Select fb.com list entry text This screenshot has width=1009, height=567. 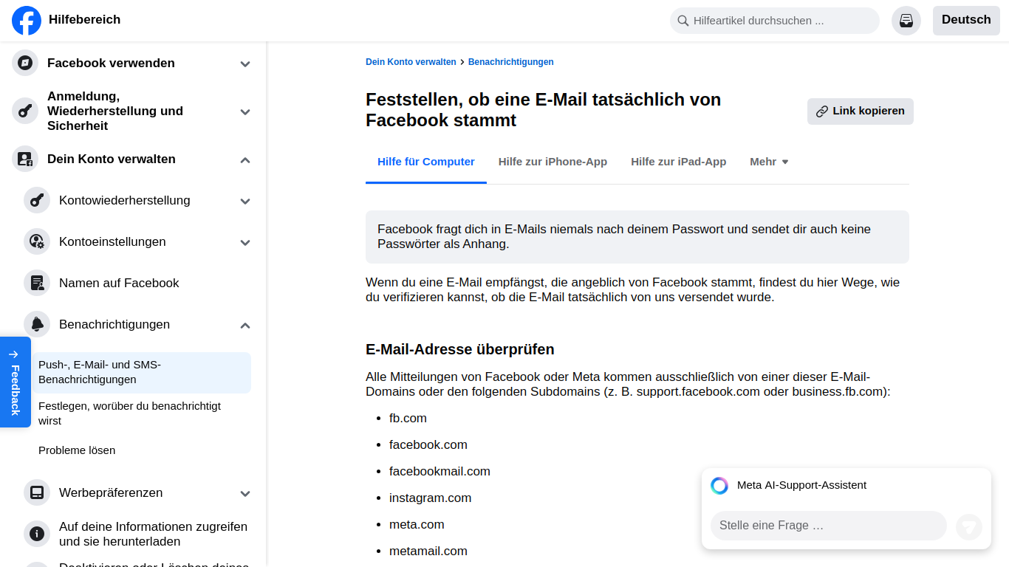pos(408,418)
